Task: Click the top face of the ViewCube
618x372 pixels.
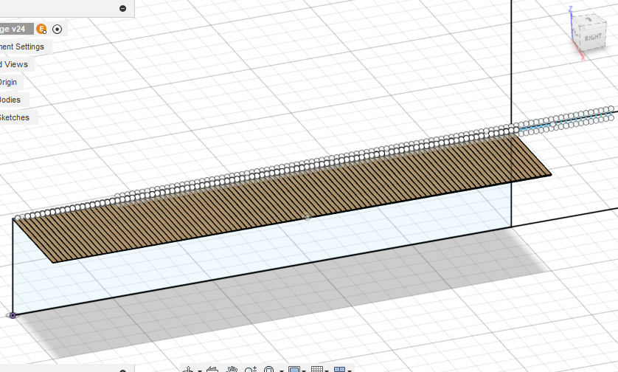Action: click(x=589, y=19)
